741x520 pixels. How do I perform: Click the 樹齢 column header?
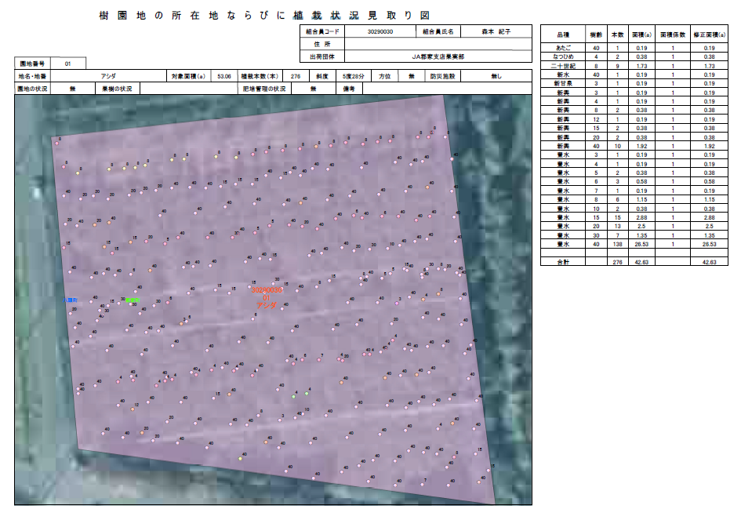[x=596, y=36]
